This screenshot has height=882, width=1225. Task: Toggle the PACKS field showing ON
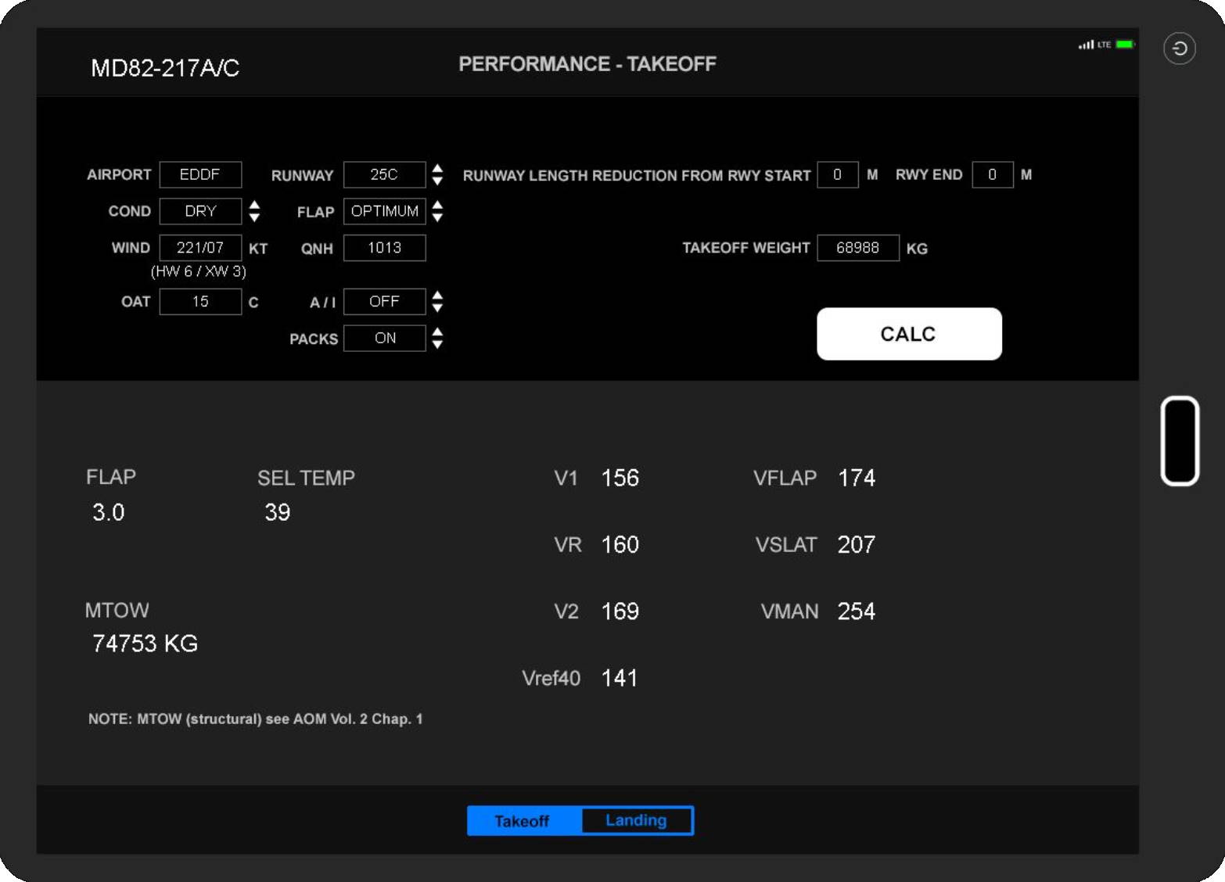pos(384,339)
